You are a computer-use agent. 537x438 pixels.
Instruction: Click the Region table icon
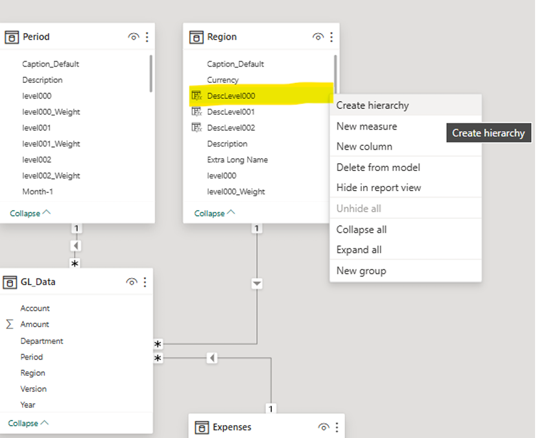197,37
